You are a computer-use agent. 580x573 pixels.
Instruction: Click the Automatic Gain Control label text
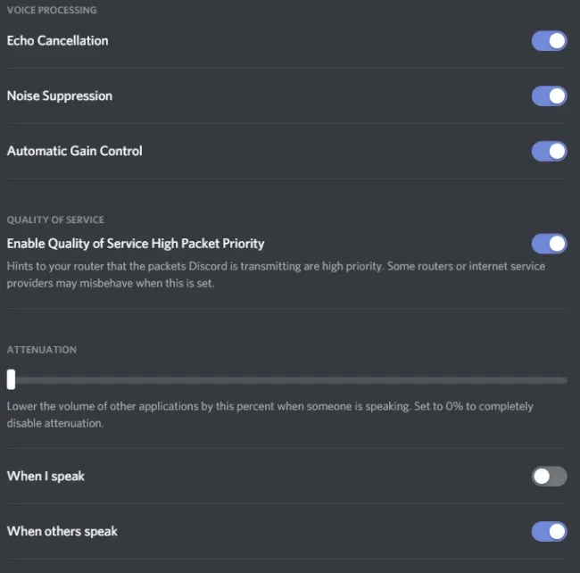[74, 152]
